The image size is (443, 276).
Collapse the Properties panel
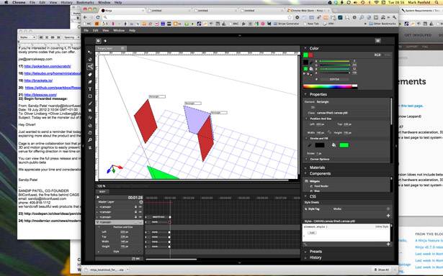coord(305,94)
